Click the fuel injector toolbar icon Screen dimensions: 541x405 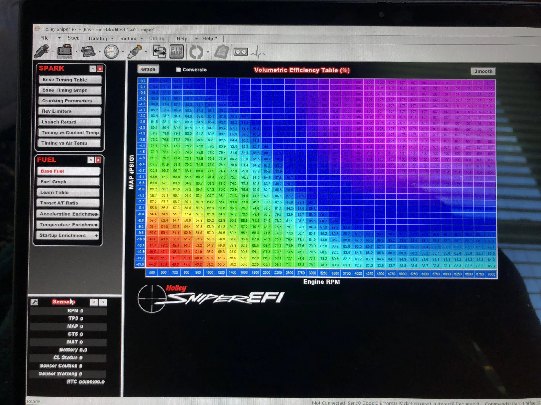pyautogui.click(x=42, y=51)
